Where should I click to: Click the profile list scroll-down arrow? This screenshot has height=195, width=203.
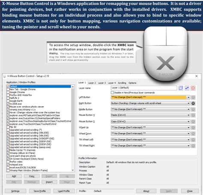coord(73,170)
